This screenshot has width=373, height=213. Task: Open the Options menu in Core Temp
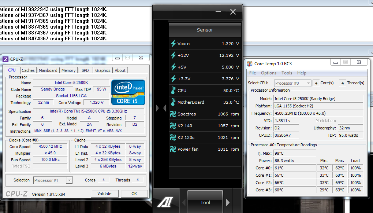pyautogui.click(x=269, y=73)
